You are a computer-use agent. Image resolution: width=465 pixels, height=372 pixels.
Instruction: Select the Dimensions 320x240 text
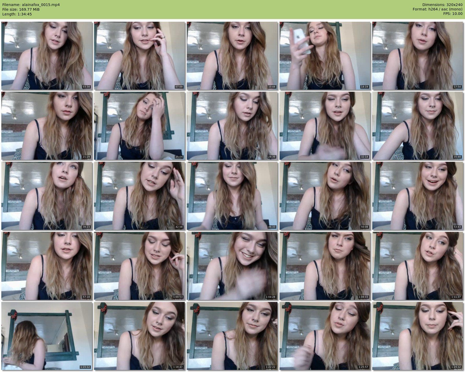click(442, 5)
